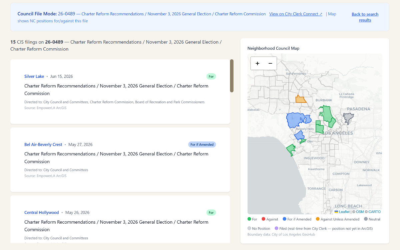
Task: Open the OSM attribution link
Action: [x=360, y=212]
